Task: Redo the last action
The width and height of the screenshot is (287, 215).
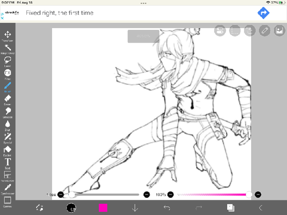Action: (x=199, y=208)
